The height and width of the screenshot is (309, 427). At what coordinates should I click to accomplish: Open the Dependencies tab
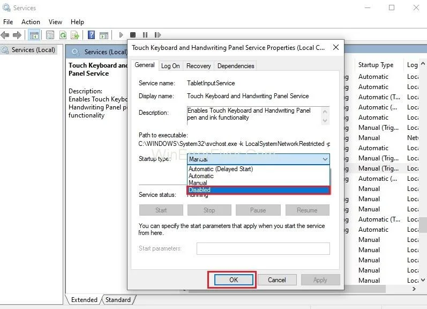236,66
